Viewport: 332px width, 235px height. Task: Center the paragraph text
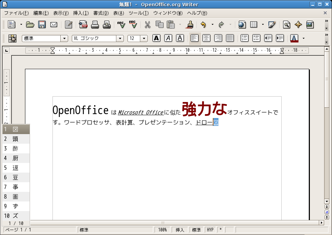206,38
